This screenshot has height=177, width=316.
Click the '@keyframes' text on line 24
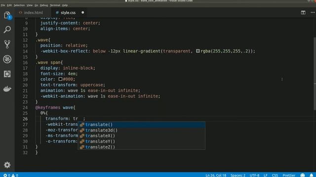coord(48,107)
